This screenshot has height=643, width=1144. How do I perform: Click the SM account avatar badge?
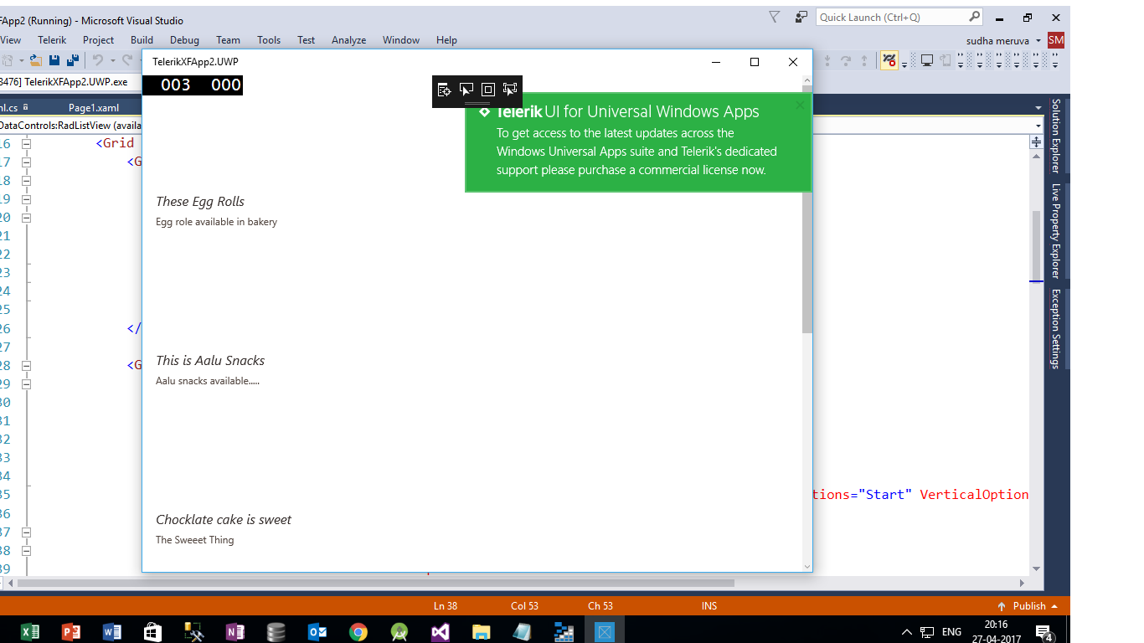(1056, 40)
